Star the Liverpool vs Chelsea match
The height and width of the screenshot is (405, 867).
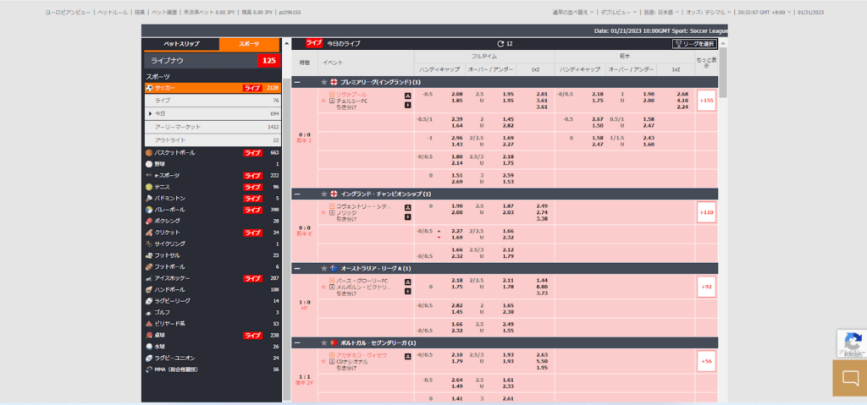[323, 101]
